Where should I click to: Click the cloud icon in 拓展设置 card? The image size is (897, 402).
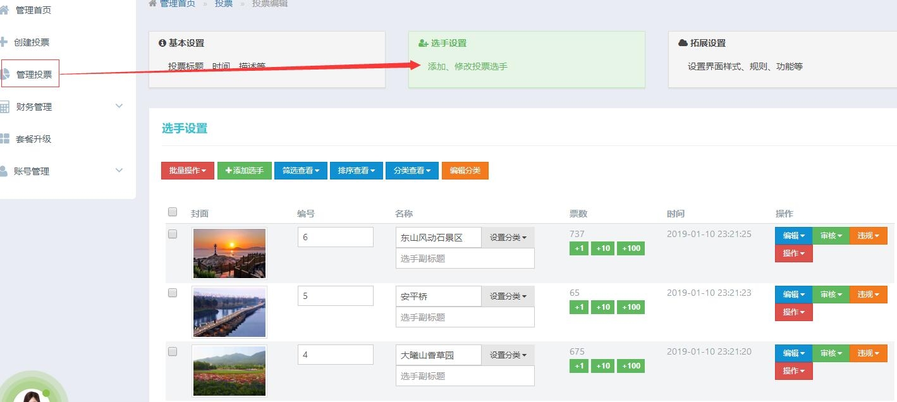click(x=683, y=43)
